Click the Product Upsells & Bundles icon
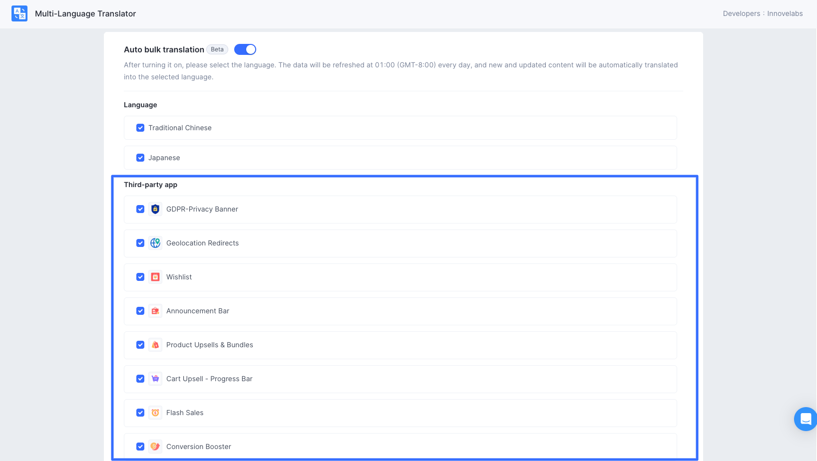This screenshot has height=461, width=817. pos(155,345)
